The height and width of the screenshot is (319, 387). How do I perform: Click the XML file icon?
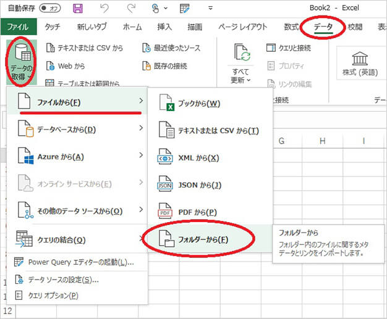[x=165, y=157]
